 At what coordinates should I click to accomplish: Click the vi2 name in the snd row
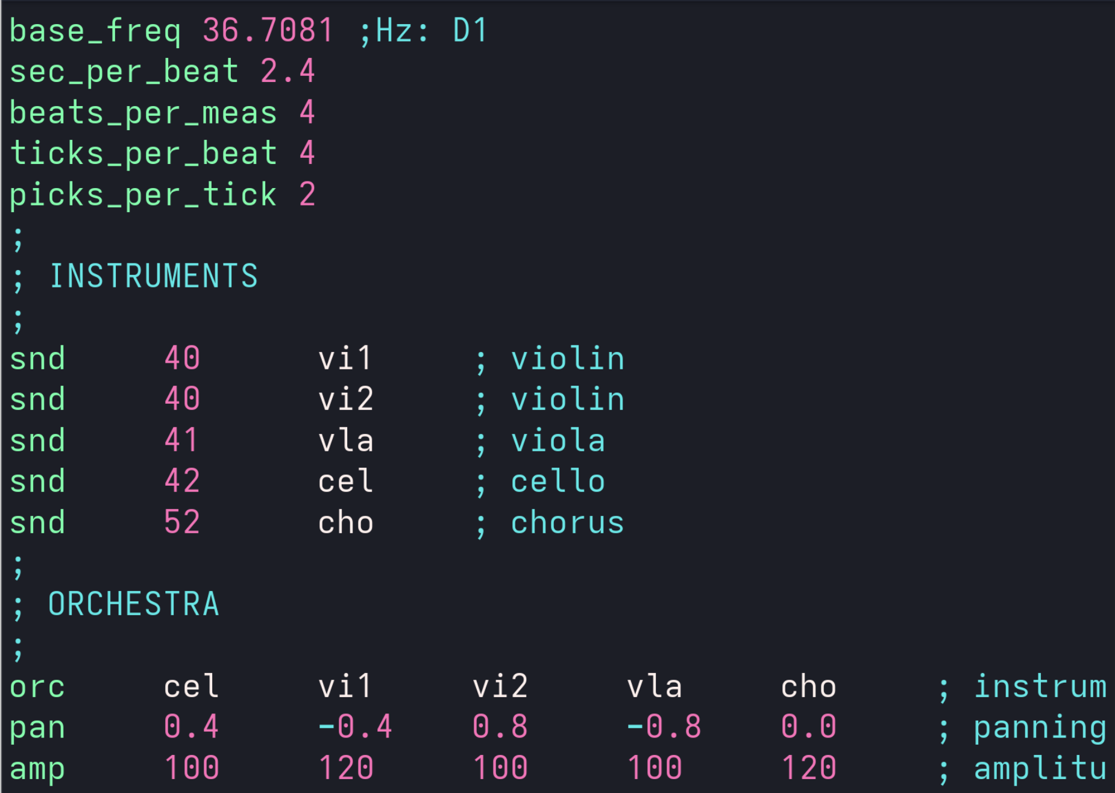(x=346, y=400)
